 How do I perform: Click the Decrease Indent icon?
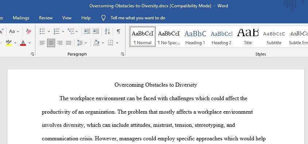pyautogui.click(x=87, y=31)
